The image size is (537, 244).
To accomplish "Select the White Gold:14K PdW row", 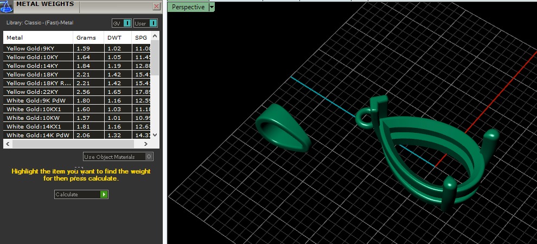I will click(x=76, y=135).
